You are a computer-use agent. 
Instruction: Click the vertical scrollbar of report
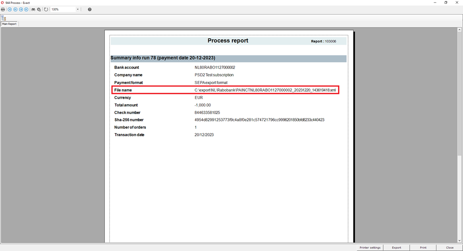pos(460,129)
